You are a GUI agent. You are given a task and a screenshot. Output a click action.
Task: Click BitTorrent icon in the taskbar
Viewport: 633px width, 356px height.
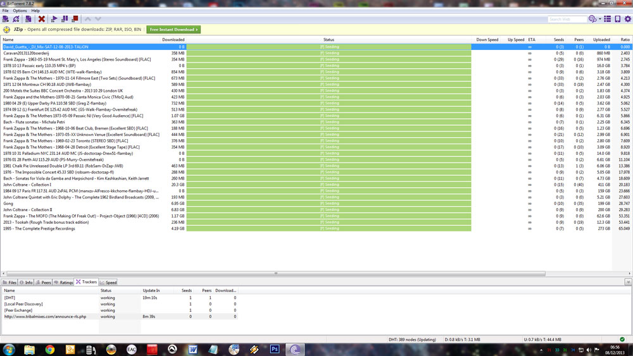point(295,350)
